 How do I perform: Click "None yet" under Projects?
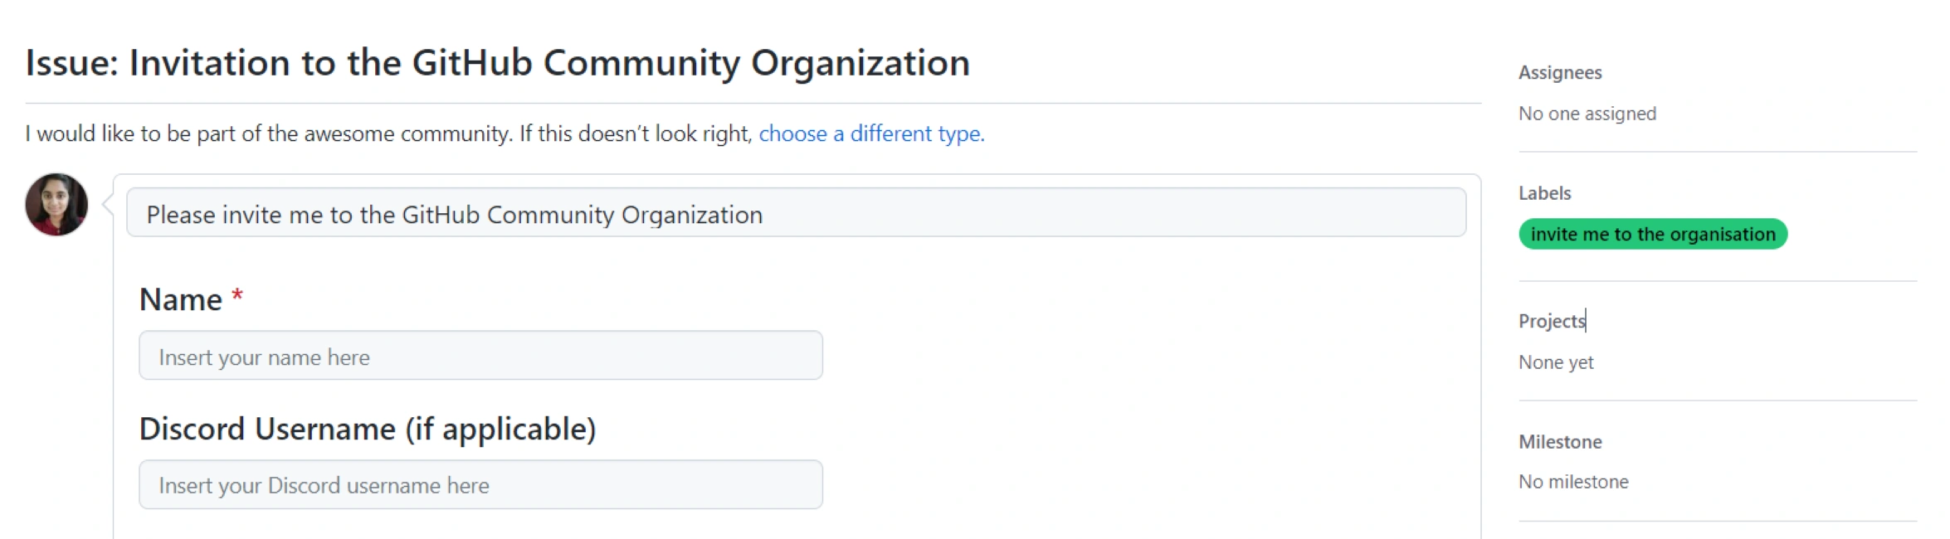pyautogui.click(x=1556, y=362)
